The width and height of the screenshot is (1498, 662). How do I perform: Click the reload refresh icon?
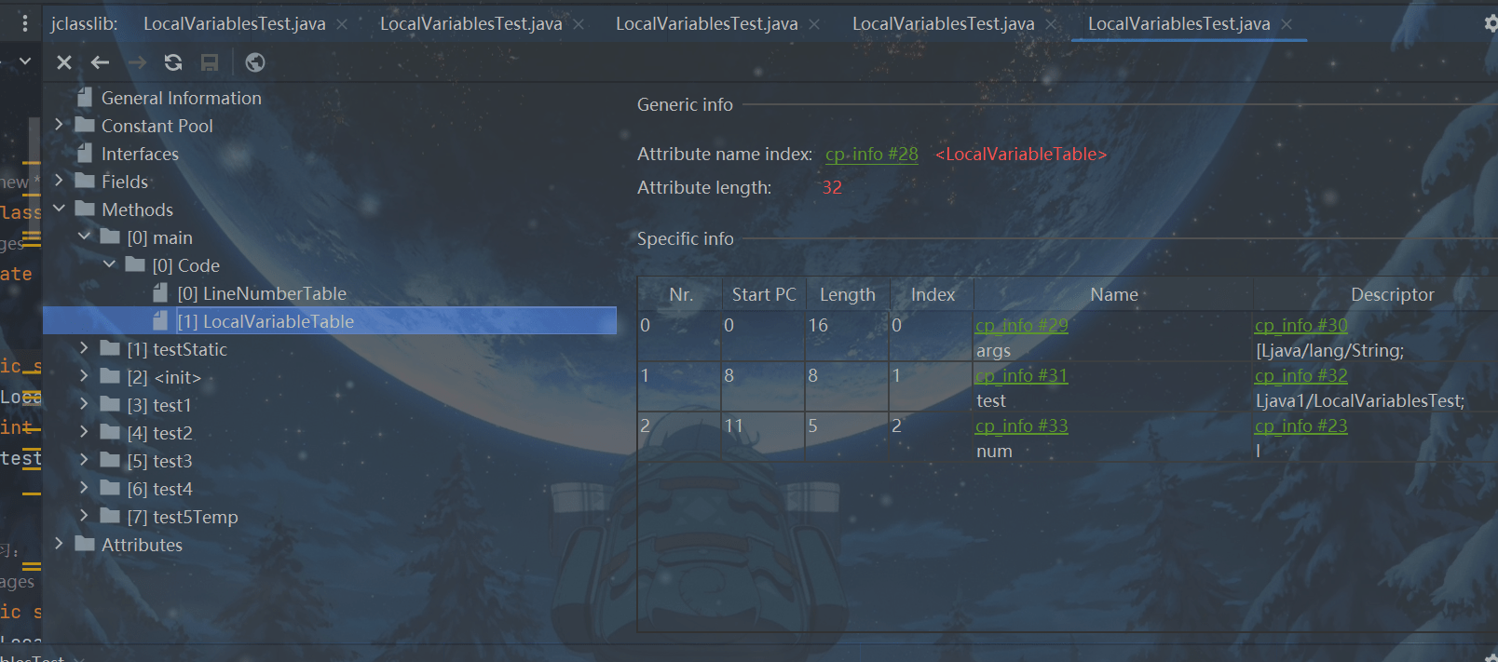pyautogui.click(x=173, y=62)
